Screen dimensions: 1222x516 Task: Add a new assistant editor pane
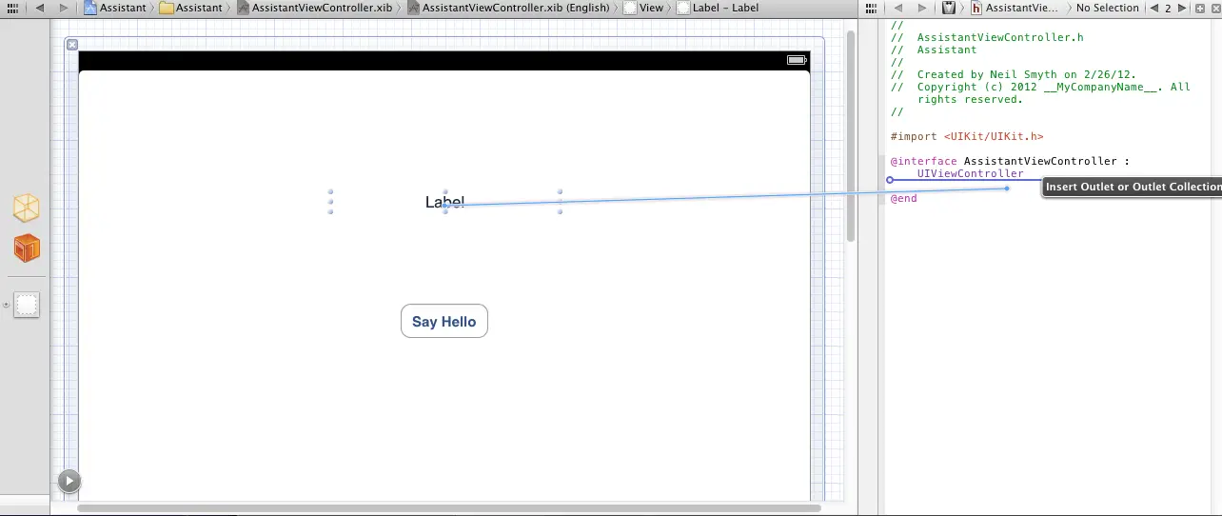tap(1200, 8)
